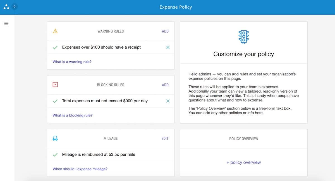Click the three-dot app logo
The width and height of the screenshot is (335, 181).
[6, 7]
